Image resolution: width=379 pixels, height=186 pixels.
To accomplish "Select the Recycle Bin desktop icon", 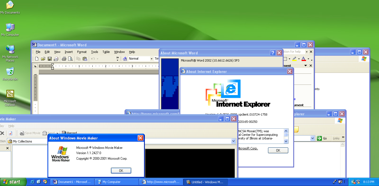I will click(10, 74).
